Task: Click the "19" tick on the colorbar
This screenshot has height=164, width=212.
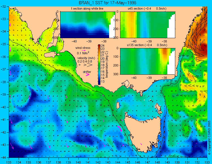Action: tap(103, 62)
